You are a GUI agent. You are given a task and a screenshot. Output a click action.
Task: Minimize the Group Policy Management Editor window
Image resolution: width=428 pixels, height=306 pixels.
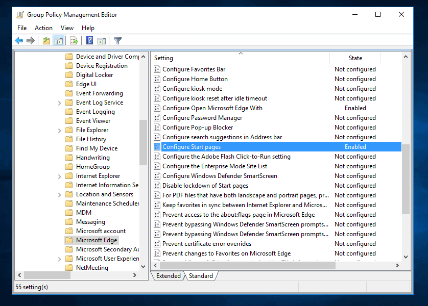[355, 14]
